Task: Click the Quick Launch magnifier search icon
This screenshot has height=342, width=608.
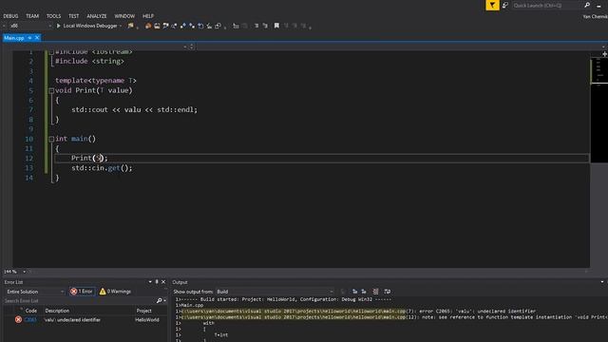Action: tap(587, 5)
